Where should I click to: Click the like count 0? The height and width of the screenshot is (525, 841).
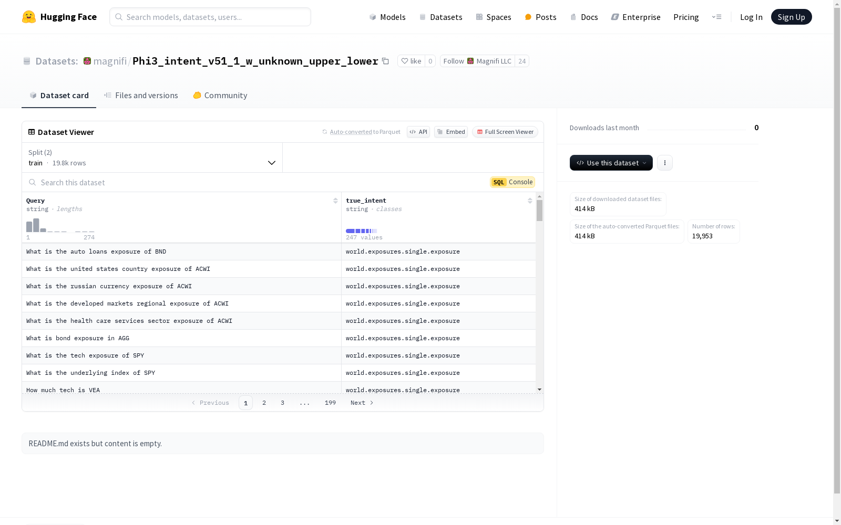click(x=430, y=61)
